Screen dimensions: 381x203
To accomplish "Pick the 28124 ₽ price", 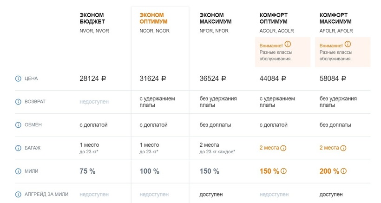I will [x=93, y=79].
